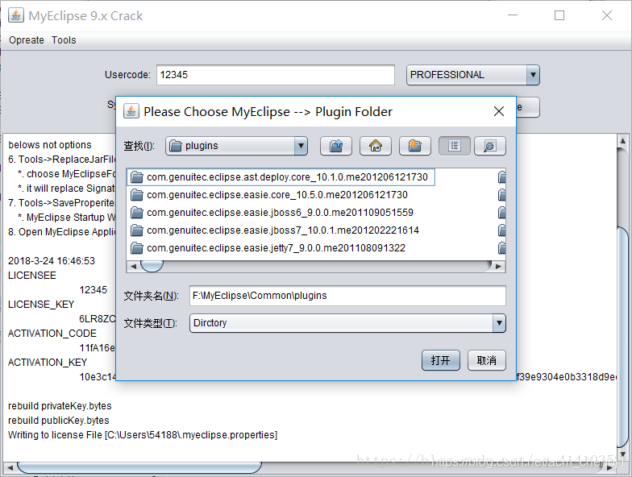Click the LICENSE_KEY label in log
This screenshot has height=477, width=632.
[x=41, y=305]
